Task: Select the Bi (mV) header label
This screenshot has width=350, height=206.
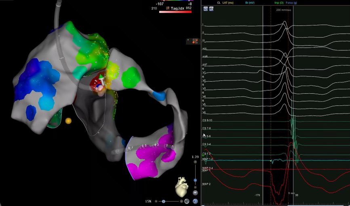Action: pos(250,3)
